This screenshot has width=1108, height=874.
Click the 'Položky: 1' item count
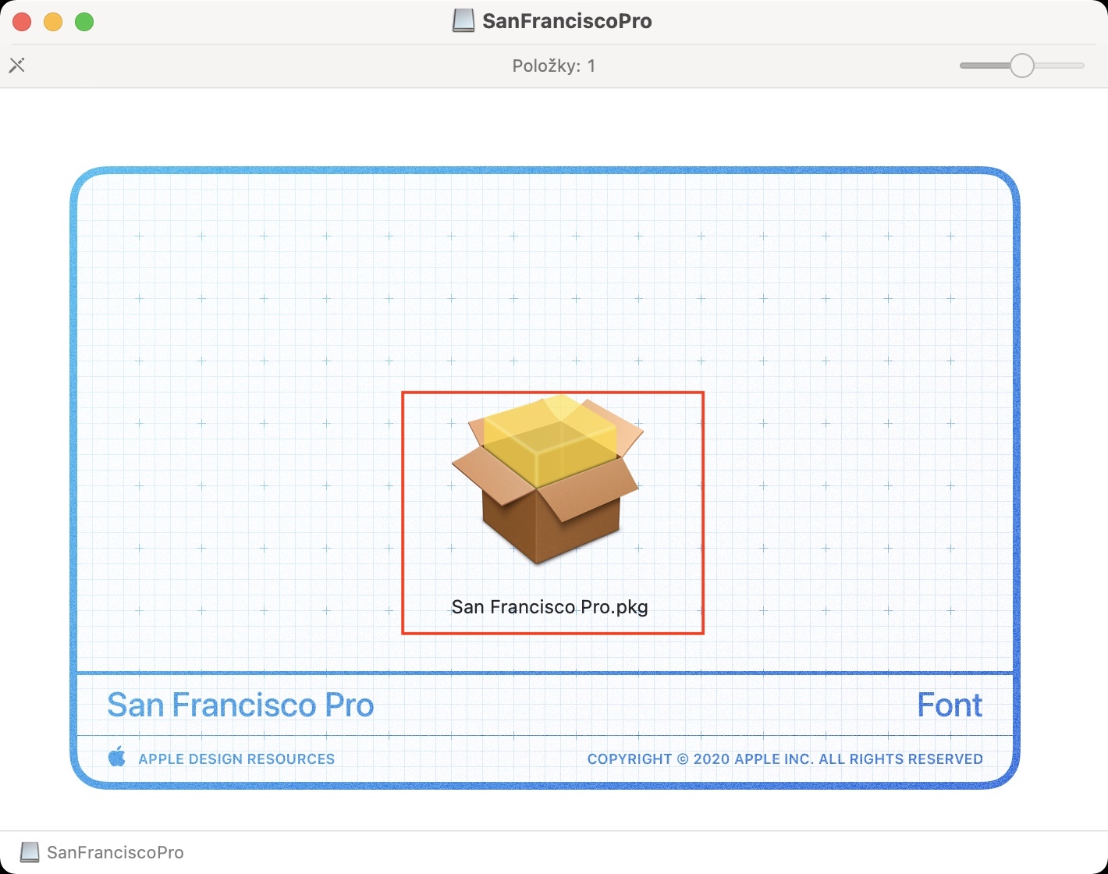point(554,66)
